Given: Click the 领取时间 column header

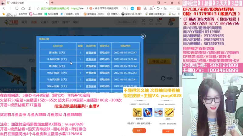Looking at the screenshot, I should 125,46.
